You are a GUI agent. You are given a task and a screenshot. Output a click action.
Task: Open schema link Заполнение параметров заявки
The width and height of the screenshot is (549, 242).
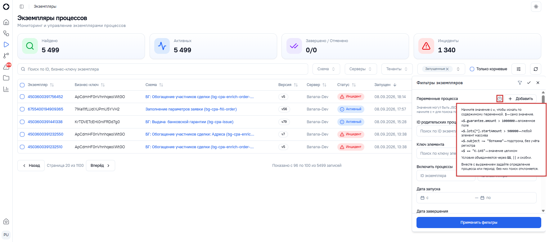click(191, 109)
